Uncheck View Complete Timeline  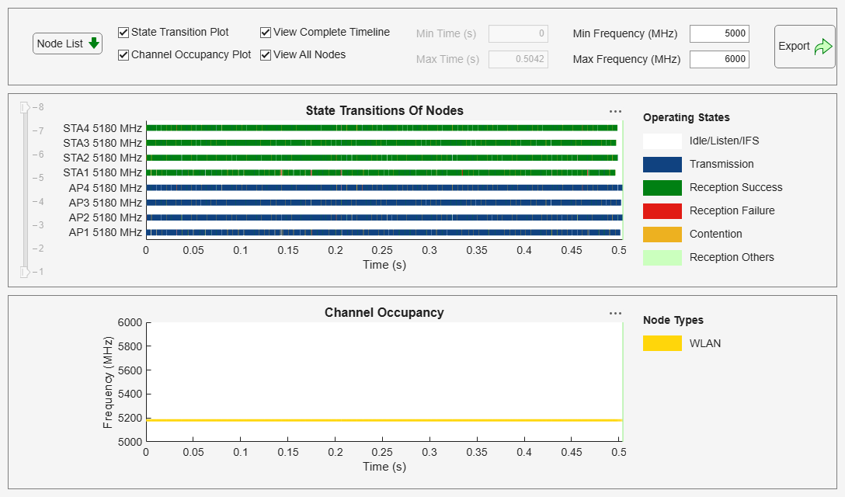pos(265,33)
